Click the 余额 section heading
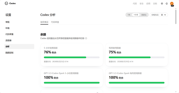 click(43, 34)
